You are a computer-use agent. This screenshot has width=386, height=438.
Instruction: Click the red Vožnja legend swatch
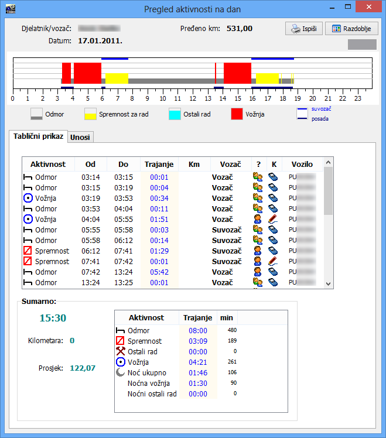pyautogui.click(x=237, y=114)
